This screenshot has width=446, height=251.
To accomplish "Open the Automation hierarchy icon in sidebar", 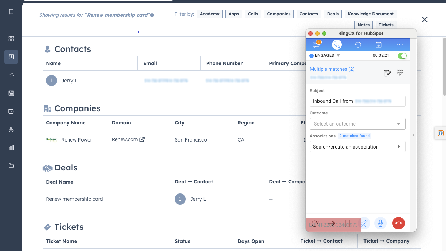I will [11, 129].
